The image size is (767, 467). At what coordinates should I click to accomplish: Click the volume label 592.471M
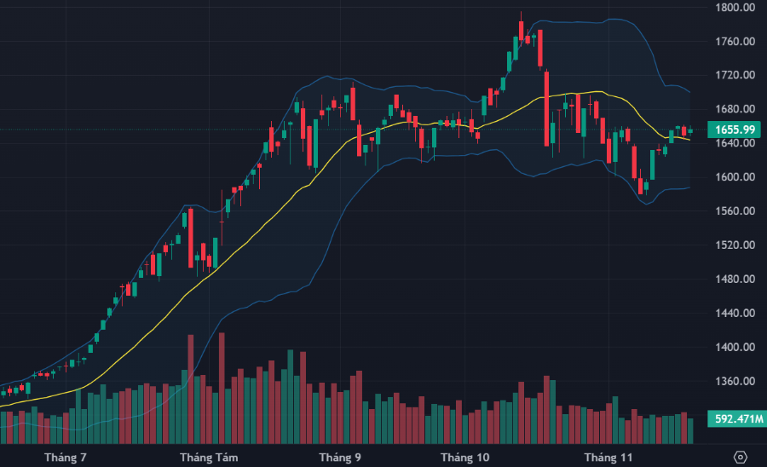pos(734,418)
